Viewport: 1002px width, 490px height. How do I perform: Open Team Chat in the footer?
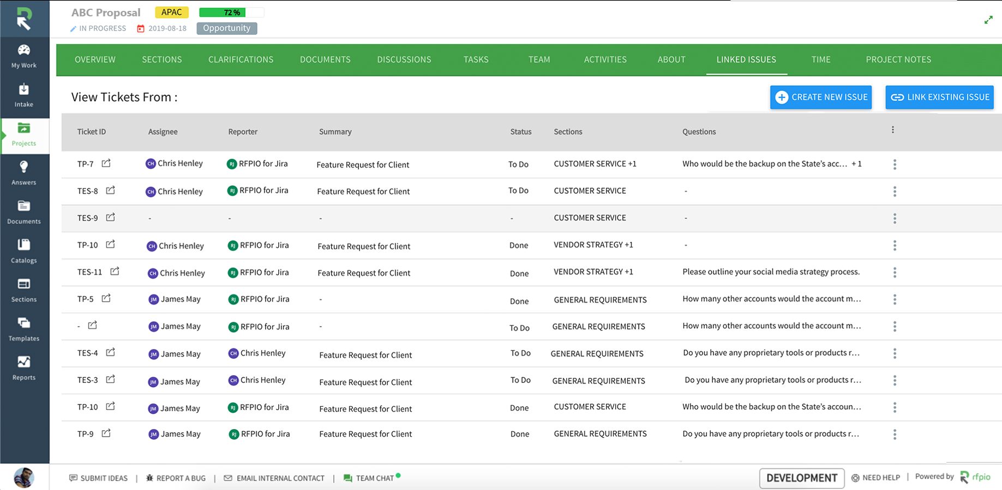[370, 478]
